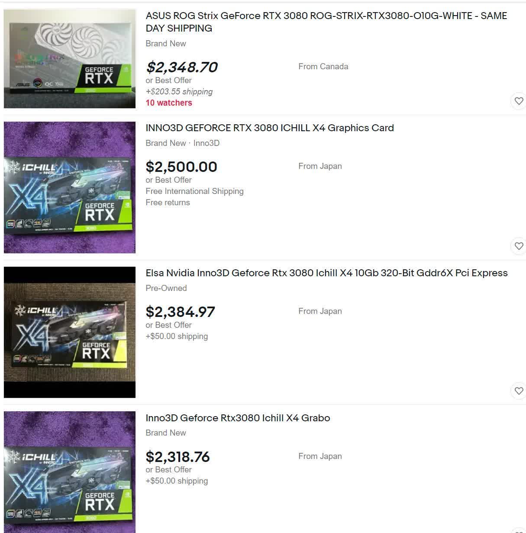Click heart icon for INNO3D ICHILL X4 Graphics Card
Image resolution: width=526 pixels, height=533 pixels.
[x=519, y=246]
